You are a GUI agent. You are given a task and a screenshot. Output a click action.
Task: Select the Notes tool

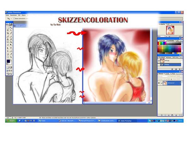8,54
